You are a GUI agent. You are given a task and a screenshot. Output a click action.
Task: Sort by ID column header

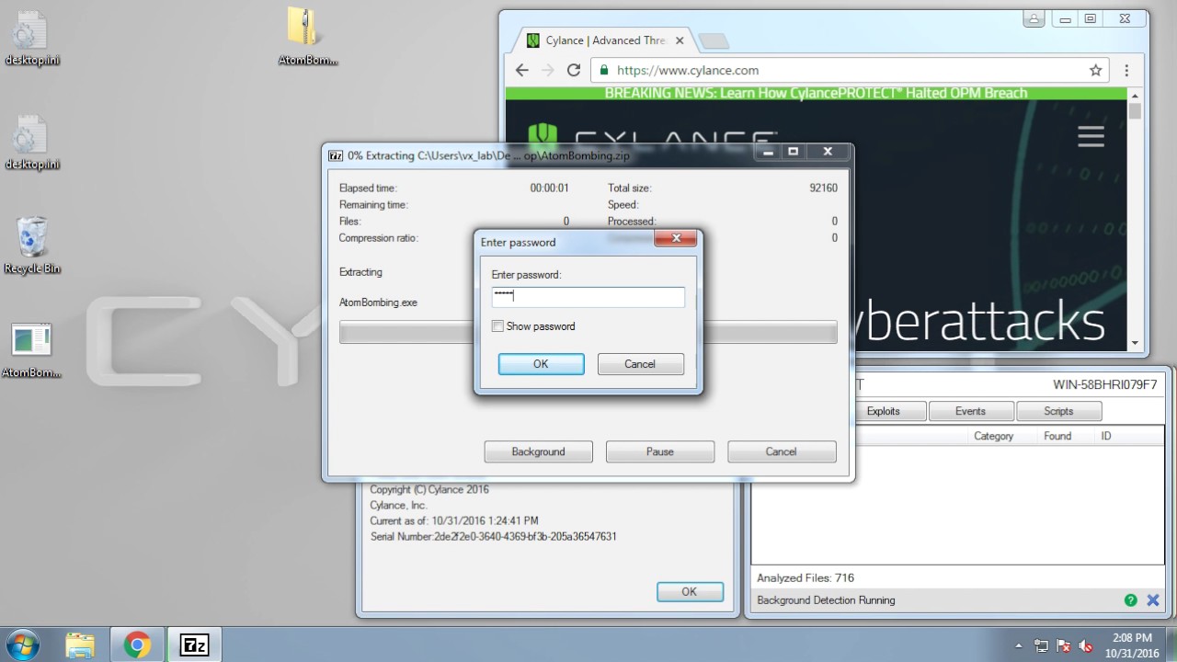pos(1106,436)
